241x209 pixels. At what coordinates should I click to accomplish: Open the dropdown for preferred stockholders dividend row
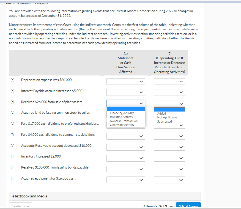125,125
